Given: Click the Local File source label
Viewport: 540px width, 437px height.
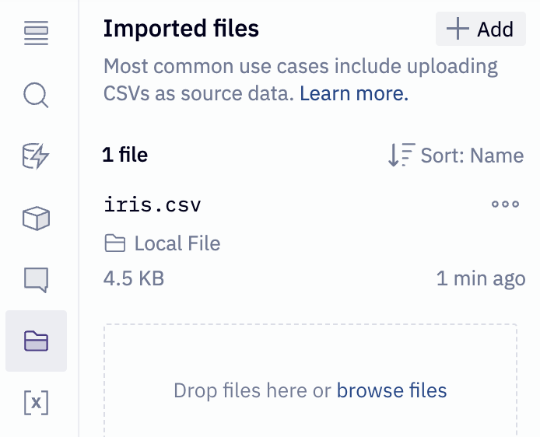Looking at the screenshot, I should (177, 244).
